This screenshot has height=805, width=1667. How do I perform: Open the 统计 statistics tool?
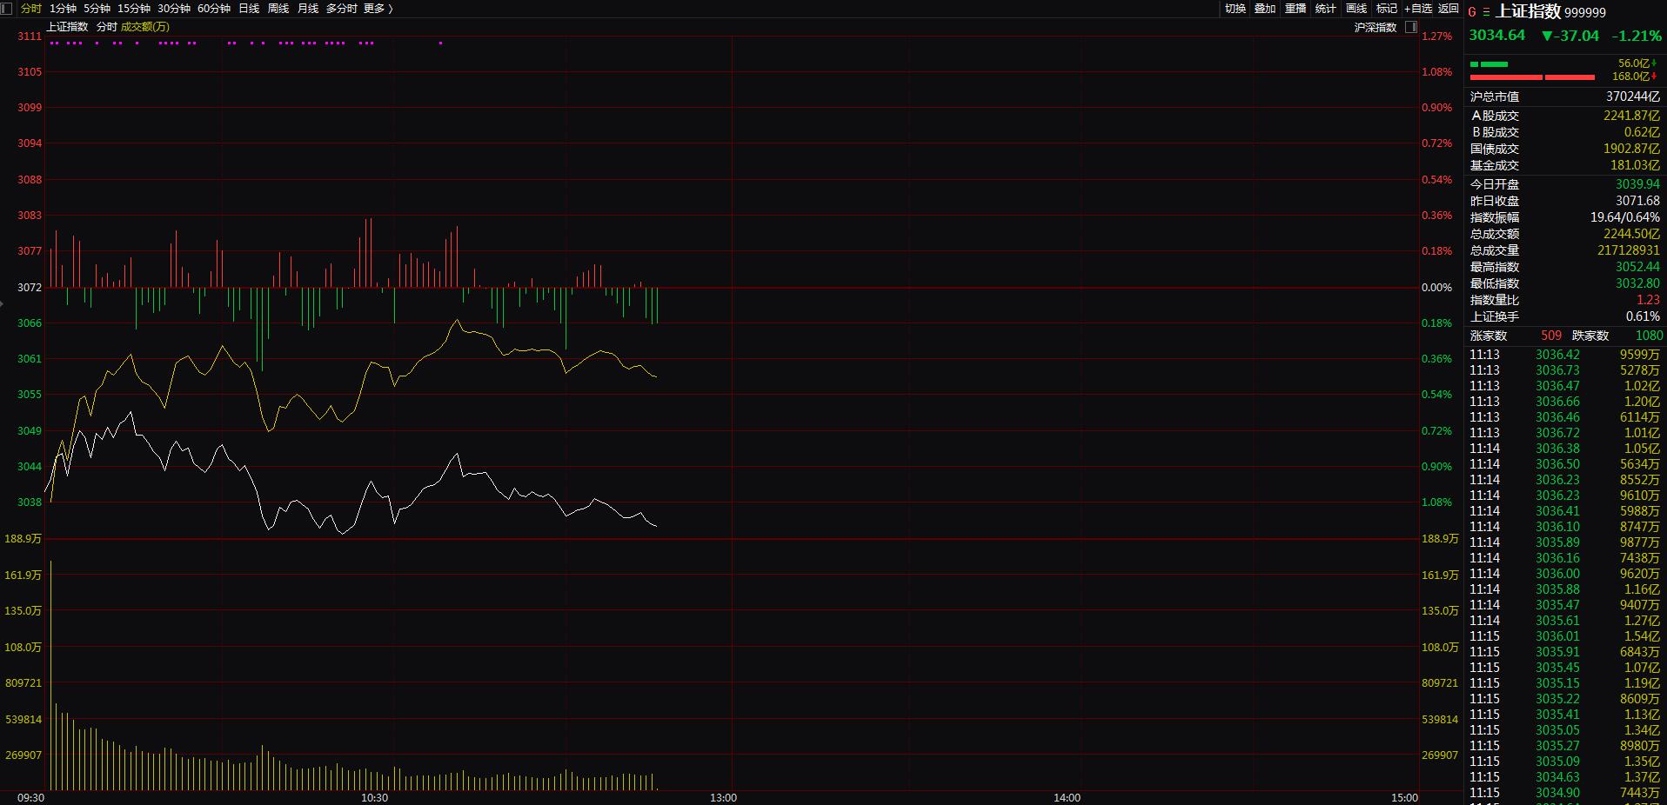pos(1326,9)
